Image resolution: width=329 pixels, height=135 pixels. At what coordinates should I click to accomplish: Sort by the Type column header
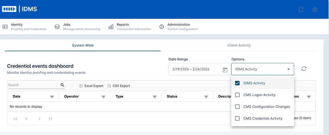(119, 96)
